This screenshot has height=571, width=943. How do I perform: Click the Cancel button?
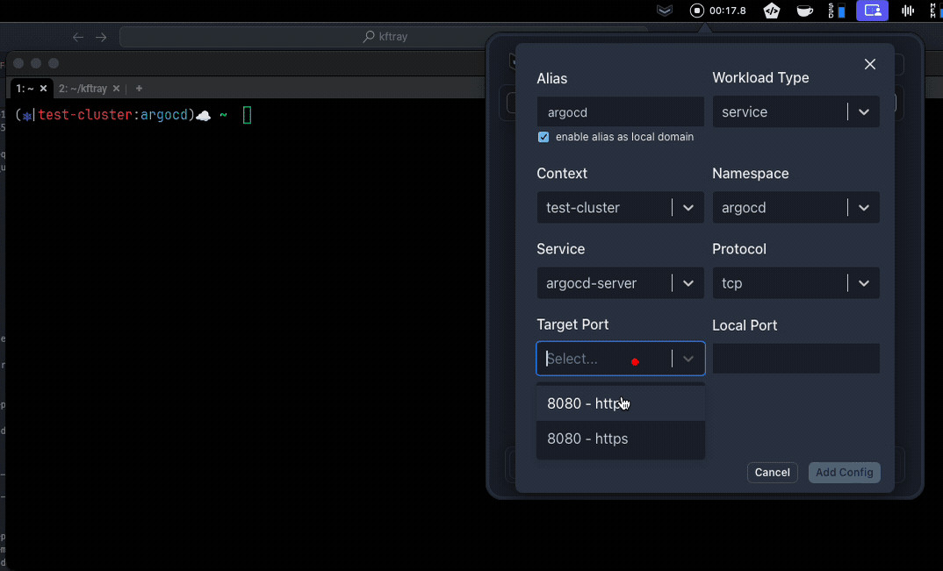[x=772, y=473]
